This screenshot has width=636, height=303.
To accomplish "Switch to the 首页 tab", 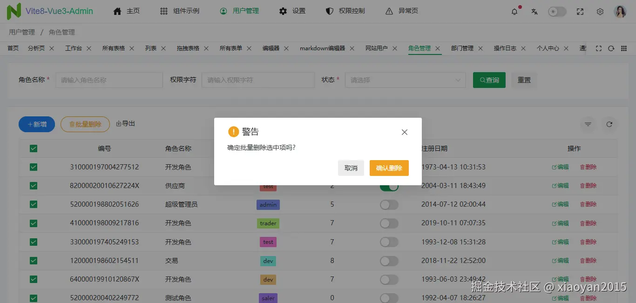I will pyautogui.click(x=13, y=48).
